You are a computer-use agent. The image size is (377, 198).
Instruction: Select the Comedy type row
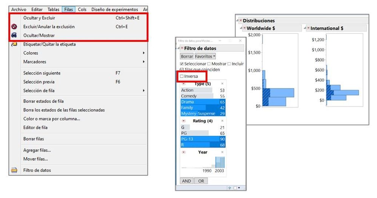(203, 96)
